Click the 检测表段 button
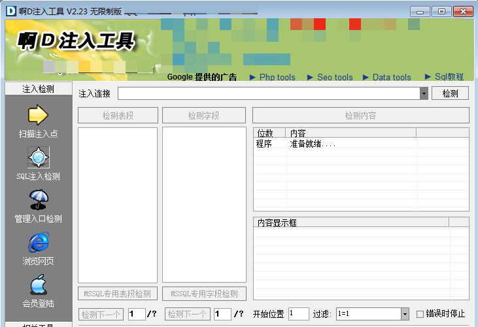Viewport: 478px width, 327px height. [118, 116]
